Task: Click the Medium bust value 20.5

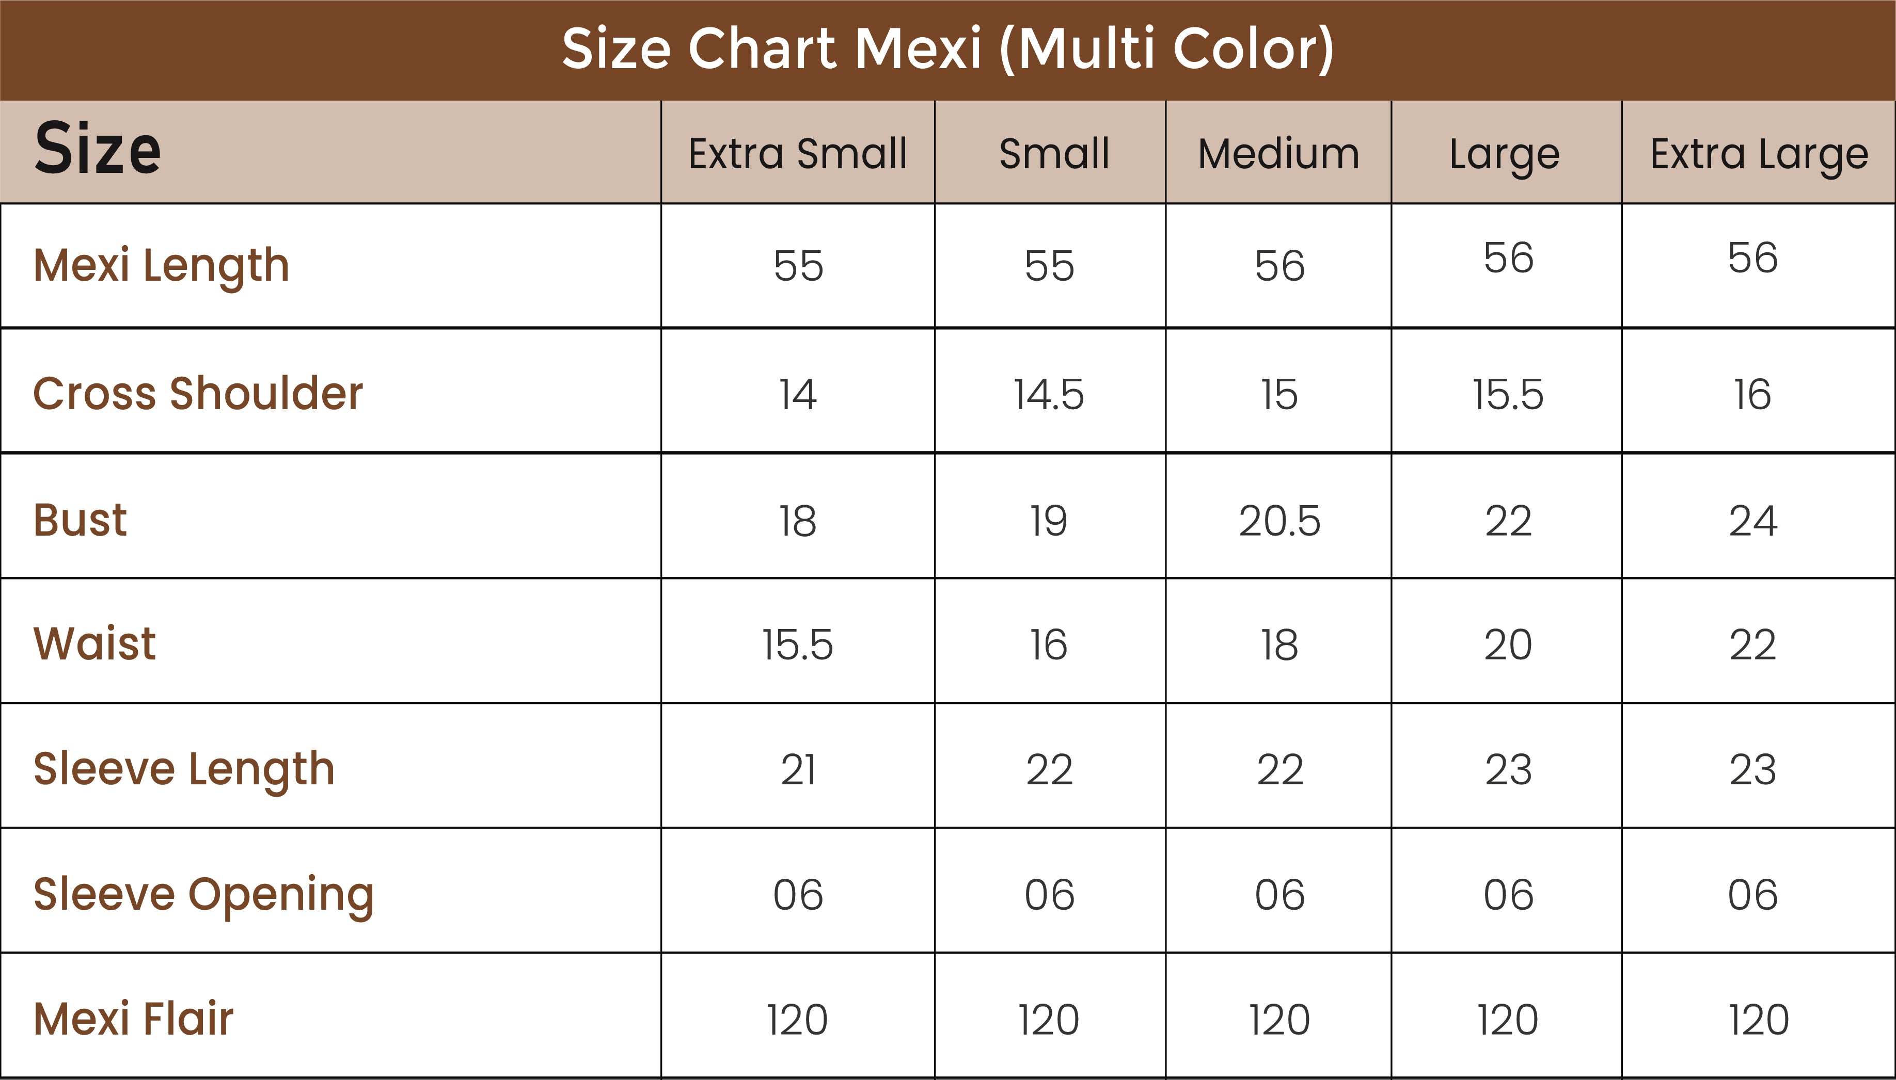Action: [x=1279, y=521]
